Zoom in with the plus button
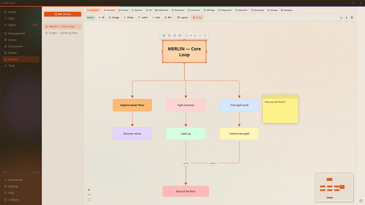This screenshot has height=205, width=365. [x=89, y=190]
